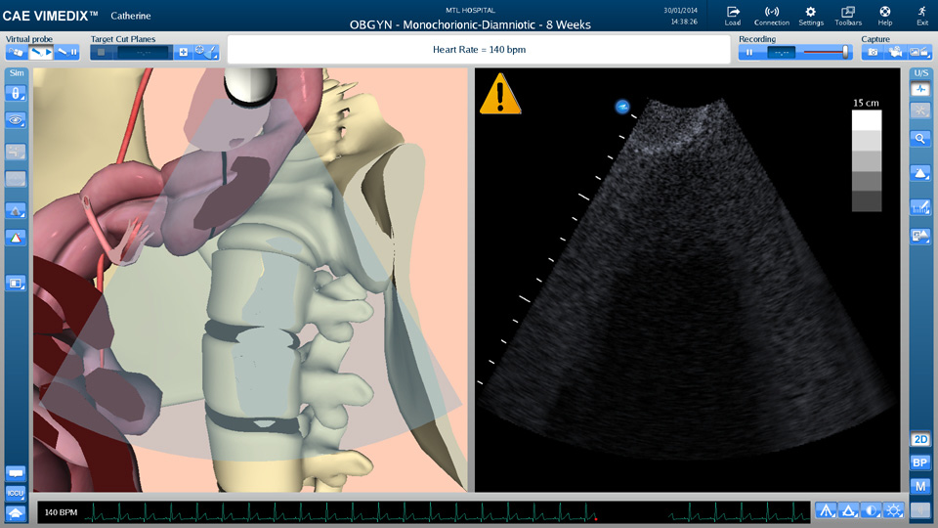
Task: Switch to BP biplane mode
Action: click(920, 462)
